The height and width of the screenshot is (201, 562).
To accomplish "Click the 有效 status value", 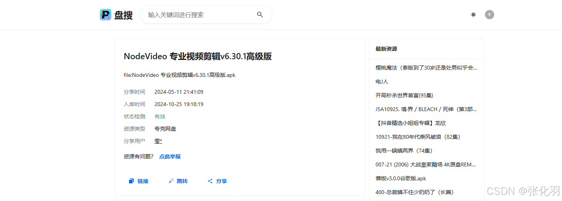I will click(160, 116).
